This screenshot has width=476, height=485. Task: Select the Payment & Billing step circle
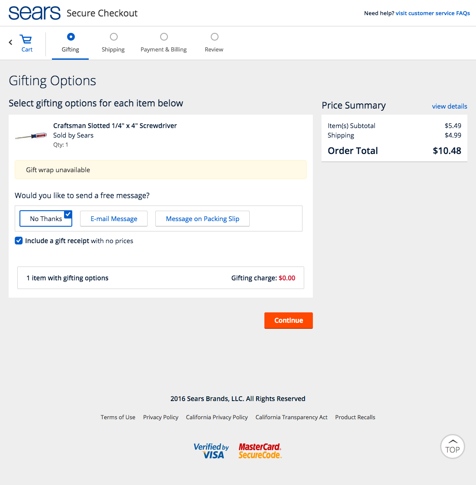point(164,37)
